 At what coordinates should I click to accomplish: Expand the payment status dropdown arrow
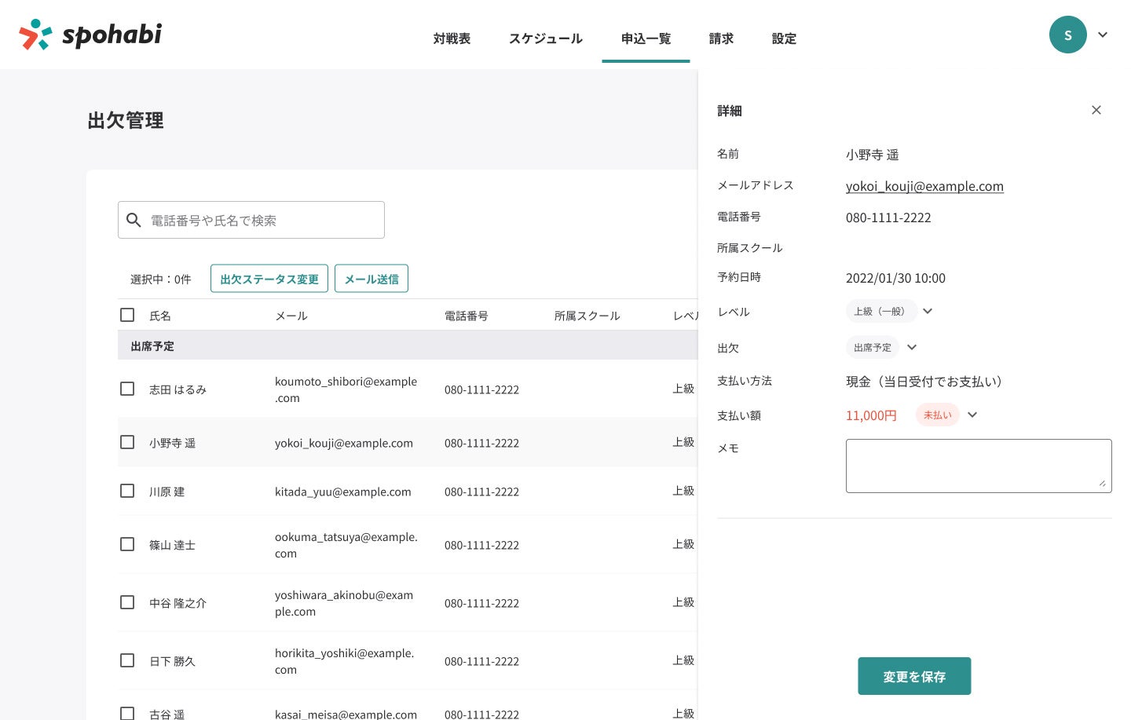pyautogui.click(x=972, y=415)
